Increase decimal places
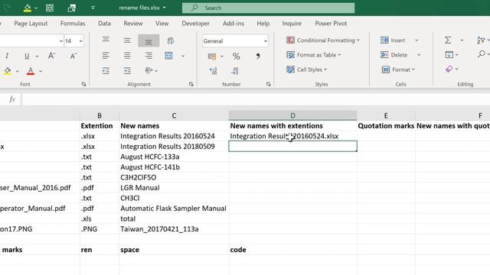The width and height of the screenshot is (490, 275). (213, 71)
